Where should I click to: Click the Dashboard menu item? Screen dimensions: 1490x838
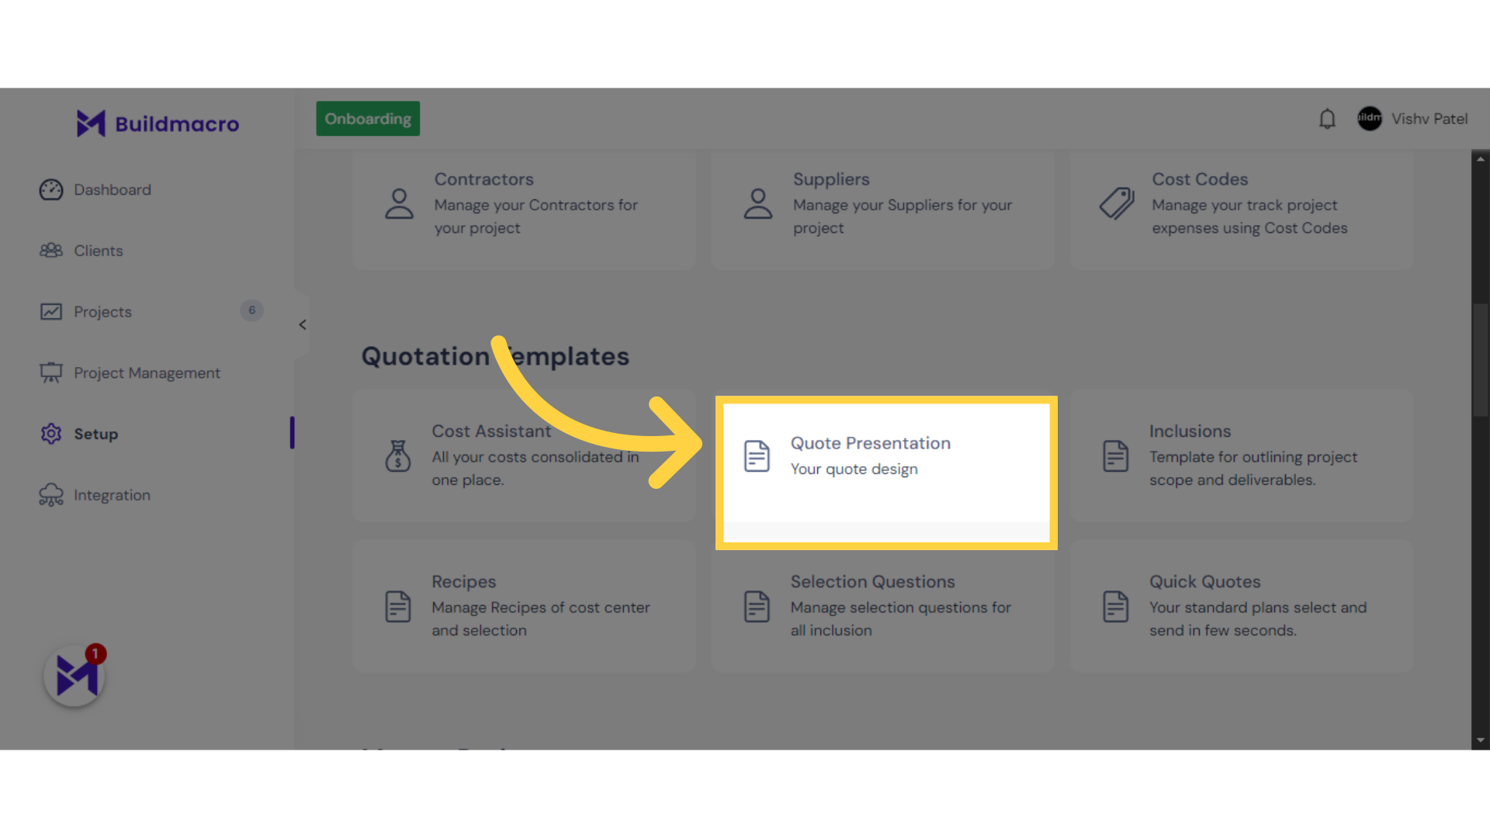112,189
